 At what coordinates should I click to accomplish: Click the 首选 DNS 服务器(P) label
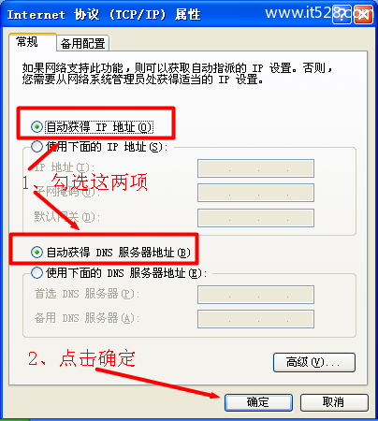[87, 294]
